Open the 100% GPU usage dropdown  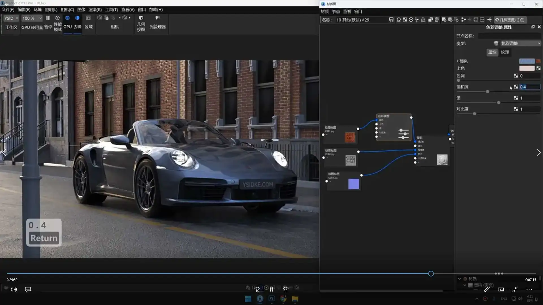pos(32,18)
